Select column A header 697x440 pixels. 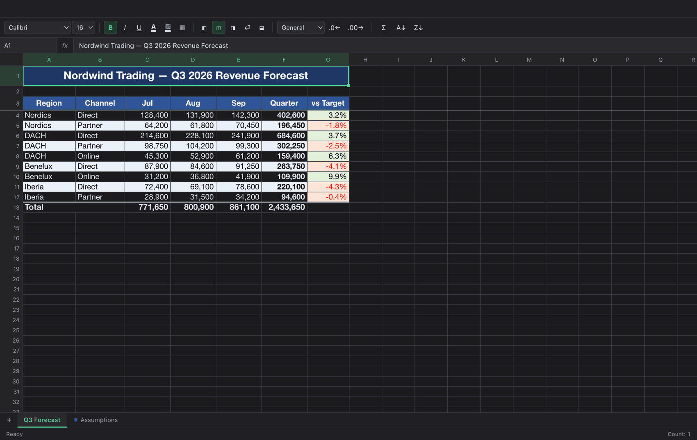click(49, 60)
